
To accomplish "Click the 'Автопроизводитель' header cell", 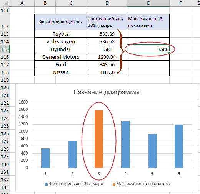I will coord(60,22).
